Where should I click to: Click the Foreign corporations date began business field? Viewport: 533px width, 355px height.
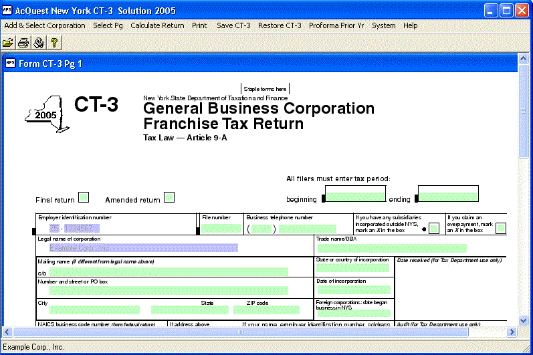click(x=354, y=313)
